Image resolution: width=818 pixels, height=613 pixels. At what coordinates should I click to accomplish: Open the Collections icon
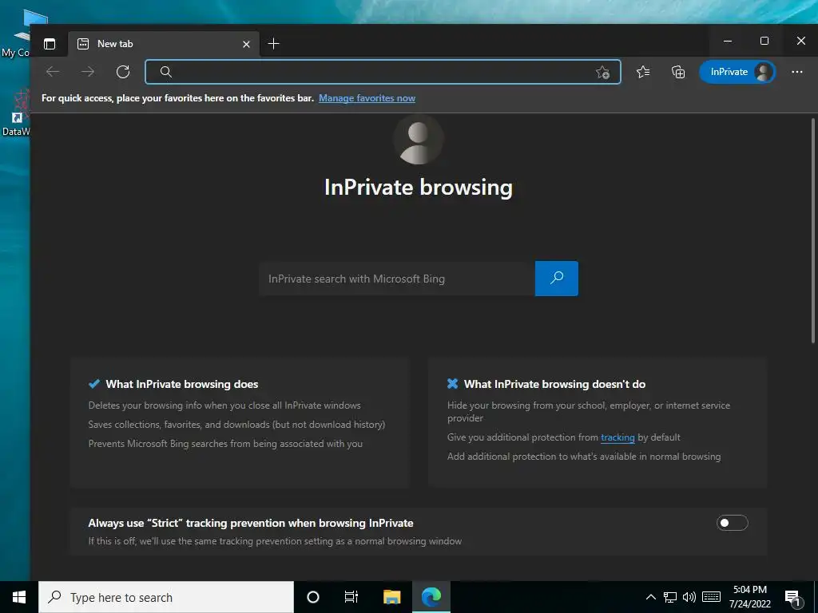(678, 72)
